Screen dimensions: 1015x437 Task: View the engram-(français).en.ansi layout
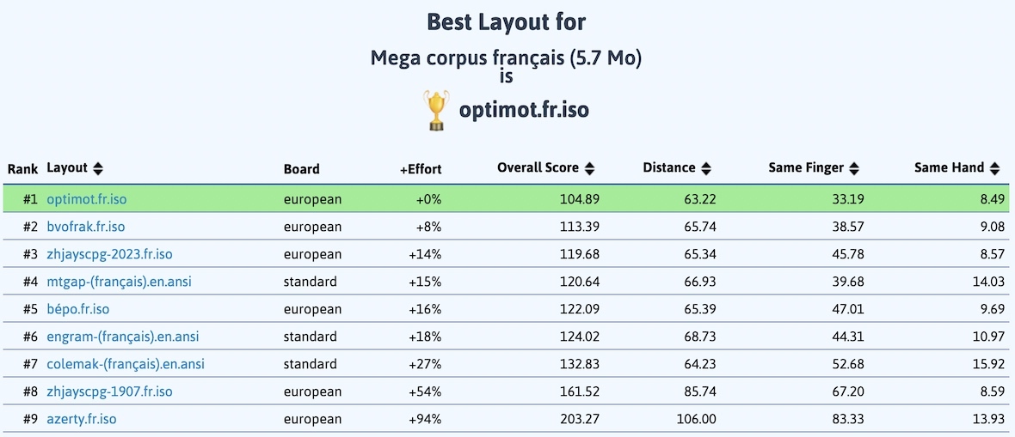(x=123, y=337)
